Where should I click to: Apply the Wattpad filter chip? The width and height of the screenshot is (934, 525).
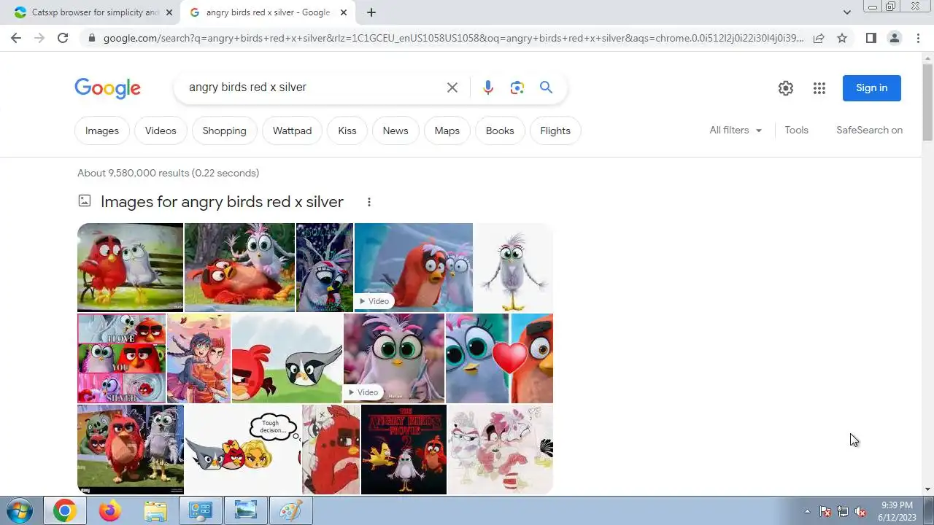[x=292, y=131]
